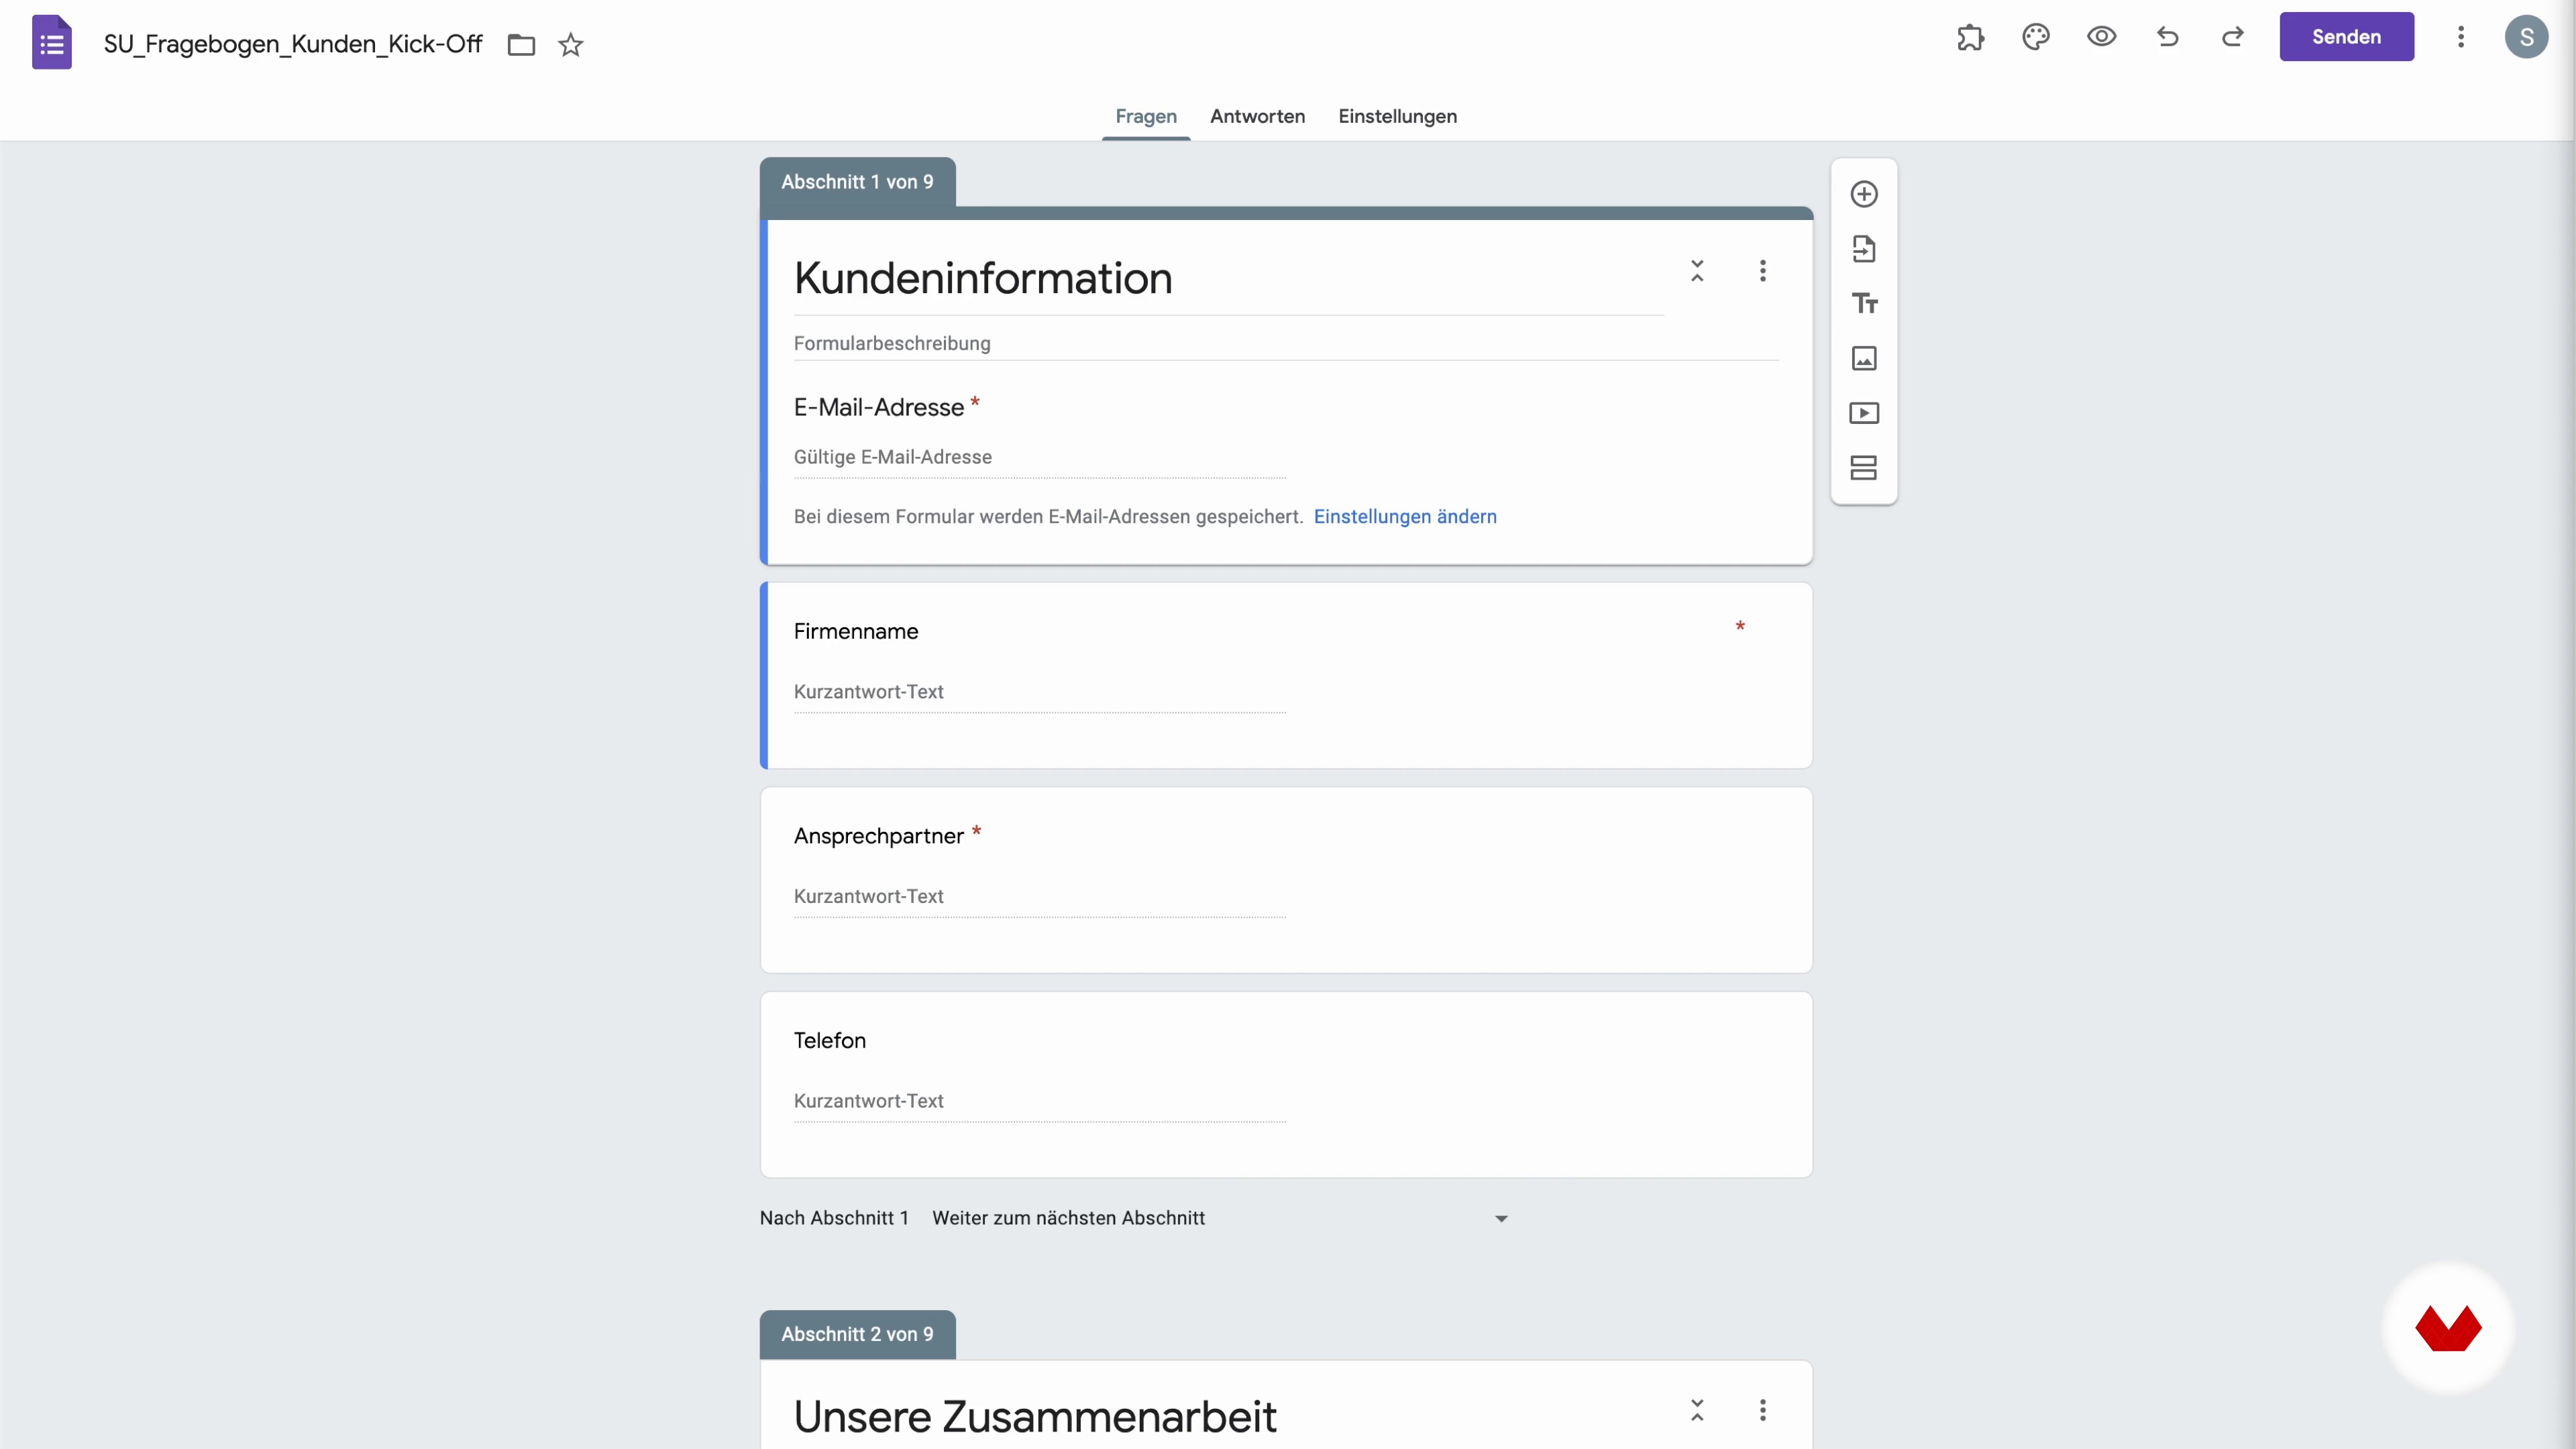
Task: Click Einstellungen ändern link
Action: pyautogui.click(x=1405, y=517)
